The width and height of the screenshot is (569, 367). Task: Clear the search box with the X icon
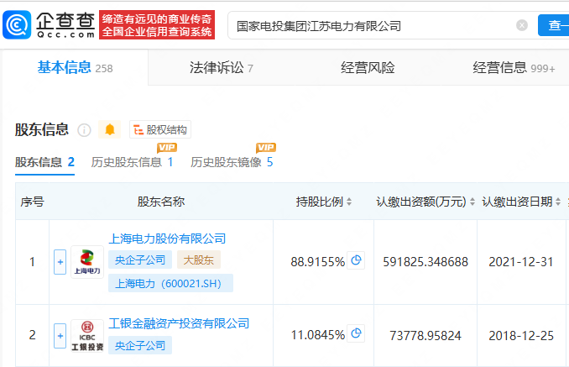pyautogui.click(x=521, y=26)
